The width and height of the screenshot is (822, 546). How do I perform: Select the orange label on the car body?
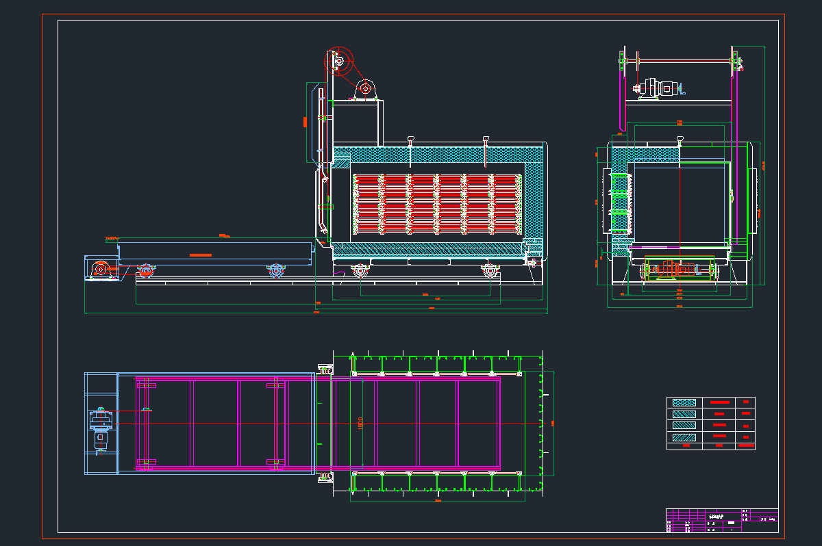click(200, 255)
